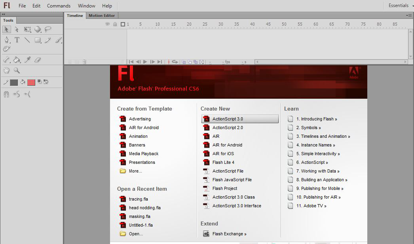Open the Help menu
Screen dimensions: 414x244
click(x=107, y=6)
